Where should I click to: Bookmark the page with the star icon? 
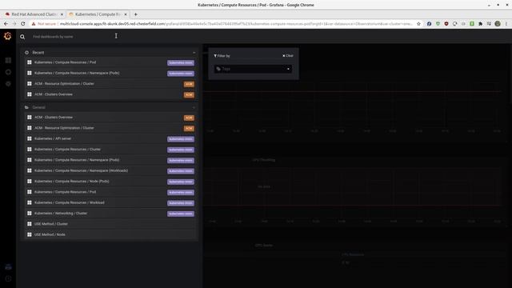click(x=418, y=24)
